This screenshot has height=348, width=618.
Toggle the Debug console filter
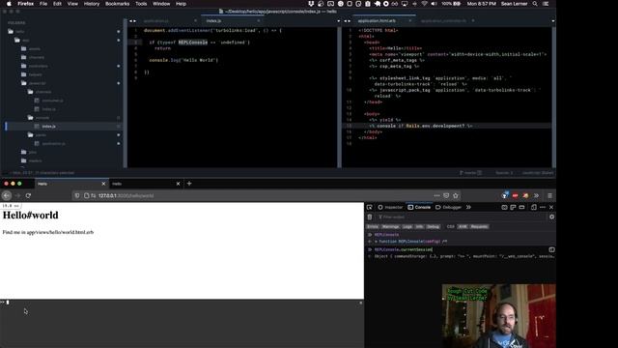pyautogui.click(x=433, y=227)
